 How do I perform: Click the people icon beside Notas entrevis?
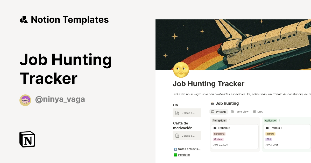(x=175, y=149)
